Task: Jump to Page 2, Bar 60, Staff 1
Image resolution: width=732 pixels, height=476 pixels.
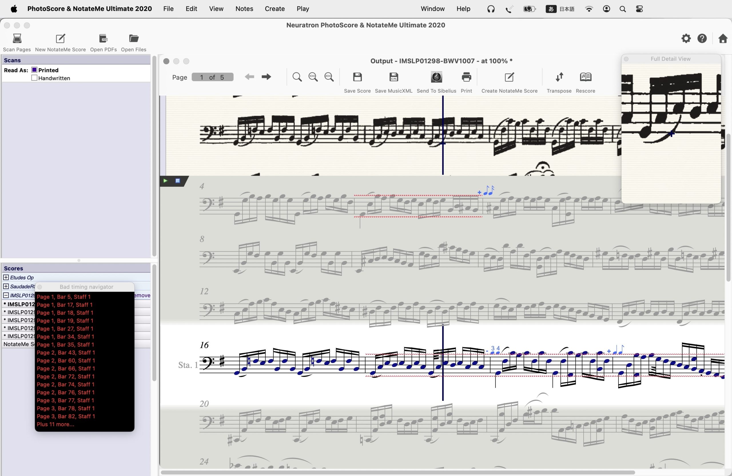Action: click(x=66, y=361)
